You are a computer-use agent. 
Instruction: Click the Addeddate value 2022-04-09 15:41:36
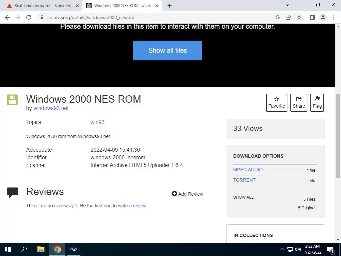[115, 150]
